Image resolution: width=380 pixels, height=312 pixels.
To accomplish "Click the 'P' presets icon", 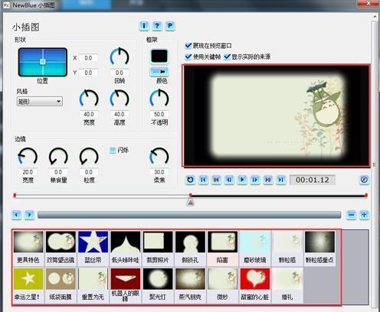I will coord(169,26).
